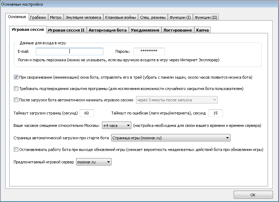Viewport: 279px width, 202px height.
Task: Switch to Спец. режимы tab
Action: tap(153, 17)
